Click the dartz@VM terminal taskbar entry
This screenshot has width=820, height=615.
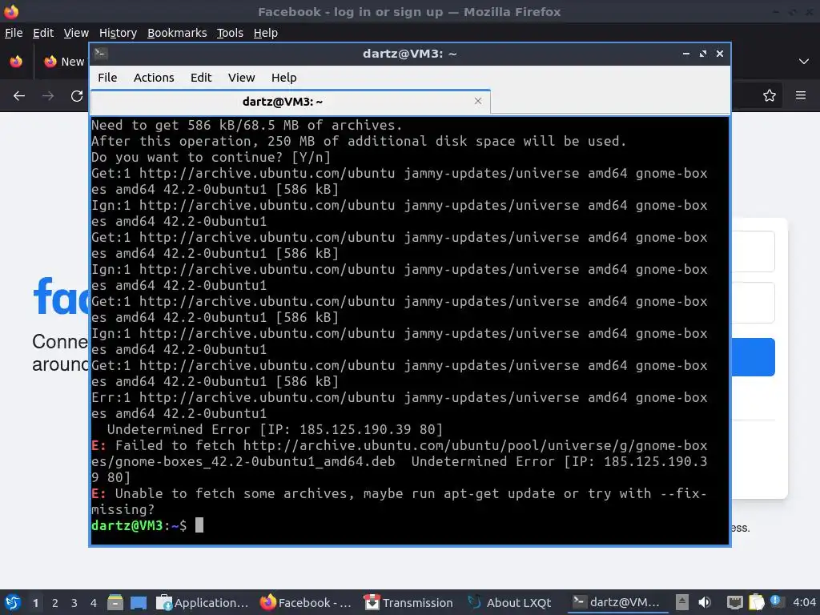[x=616, y=602]
